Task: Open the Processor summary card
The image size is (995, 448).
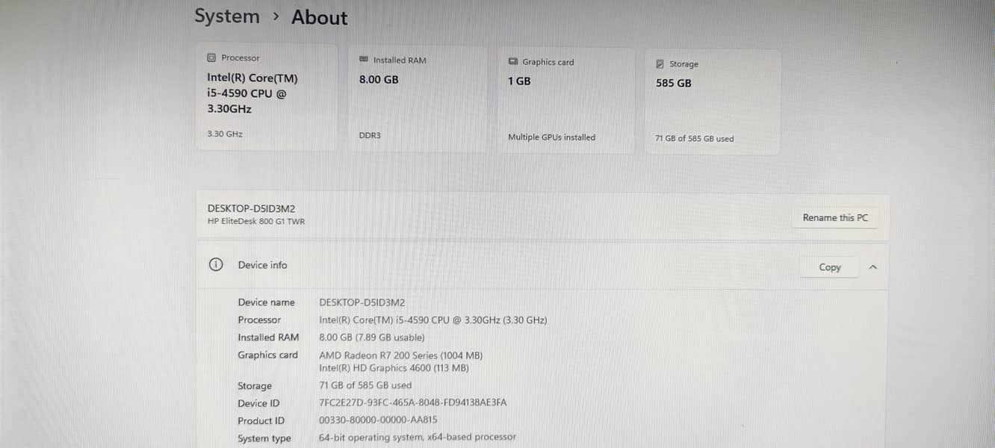Action: click(x=267, y=97)
